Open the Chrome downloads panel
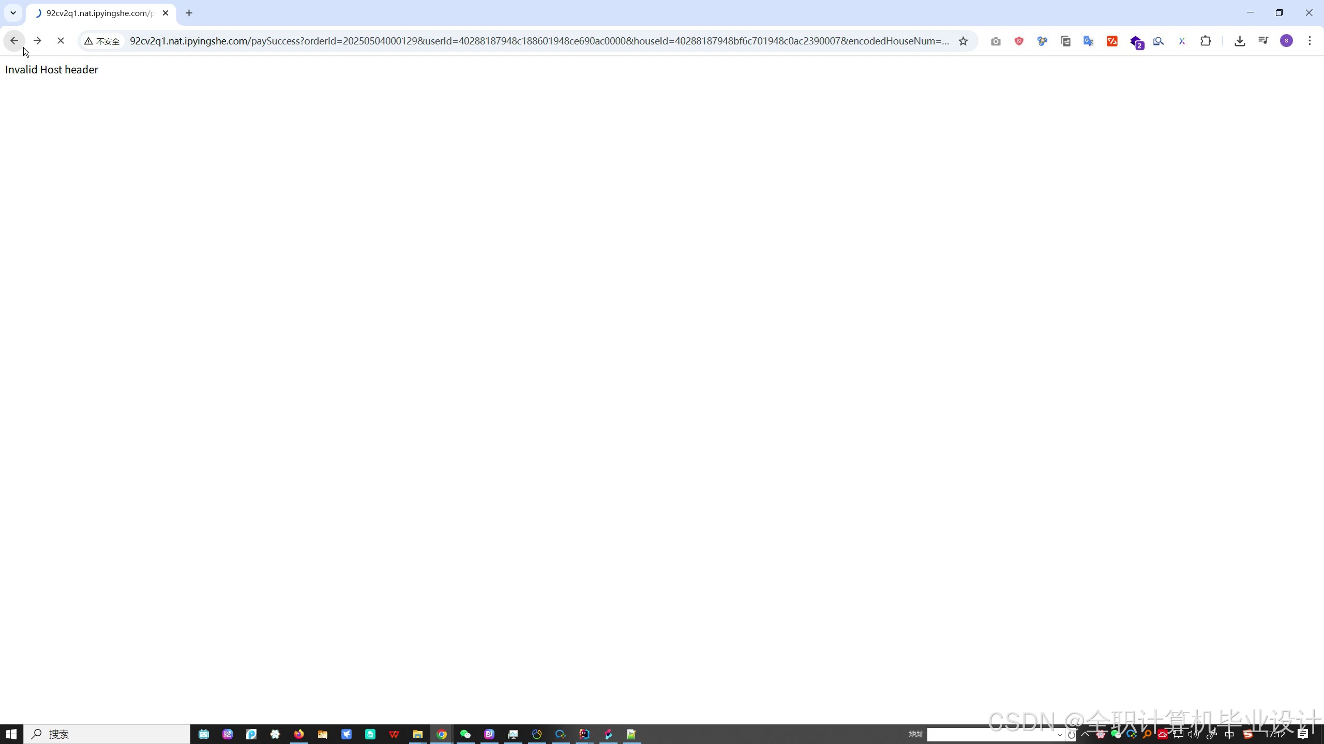 (x=1240, y=41)
